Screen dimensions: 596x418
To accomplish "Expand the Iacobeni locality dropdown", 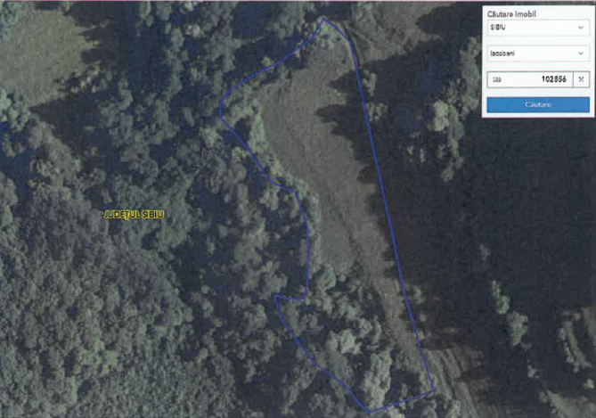I will pos(538,53).
